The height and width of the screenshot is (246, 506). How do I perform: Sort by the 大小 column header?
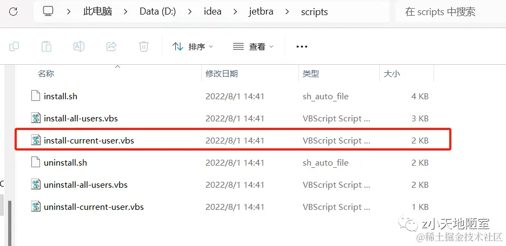392,74
